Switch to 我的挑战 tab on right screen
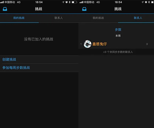 point(98,18)
